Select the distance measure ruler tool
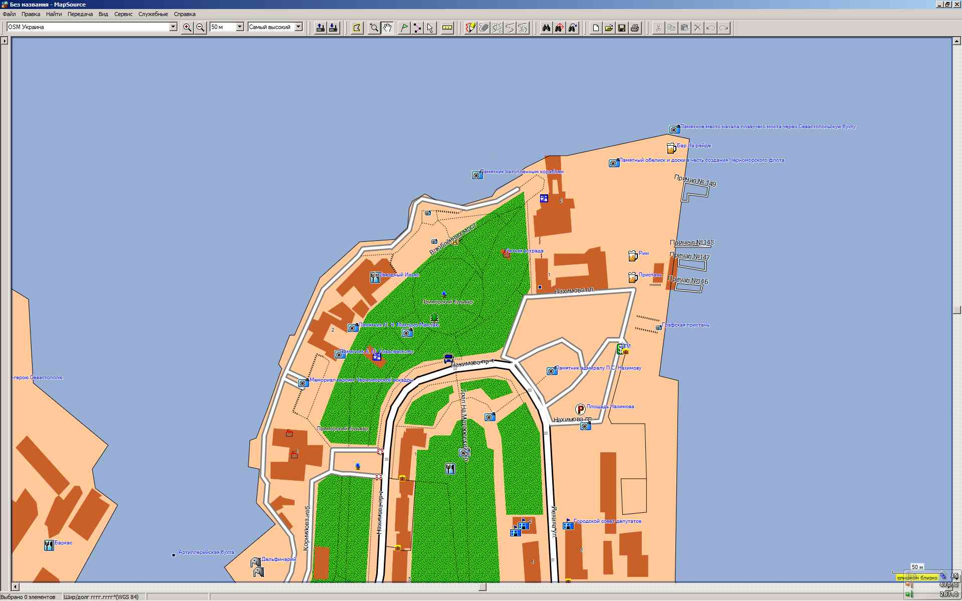 pos(447,28)
